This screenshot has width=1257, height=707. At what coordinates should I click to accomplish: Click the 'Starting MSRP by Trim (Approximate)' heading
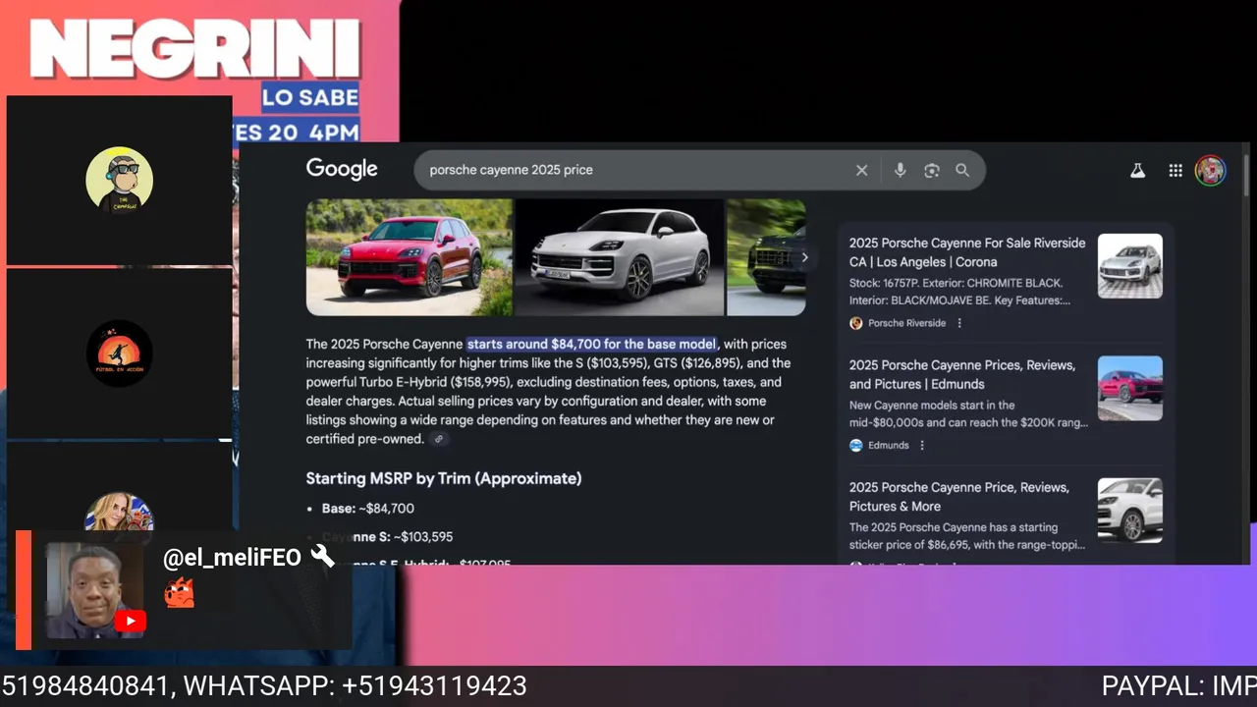coord(444,478)
